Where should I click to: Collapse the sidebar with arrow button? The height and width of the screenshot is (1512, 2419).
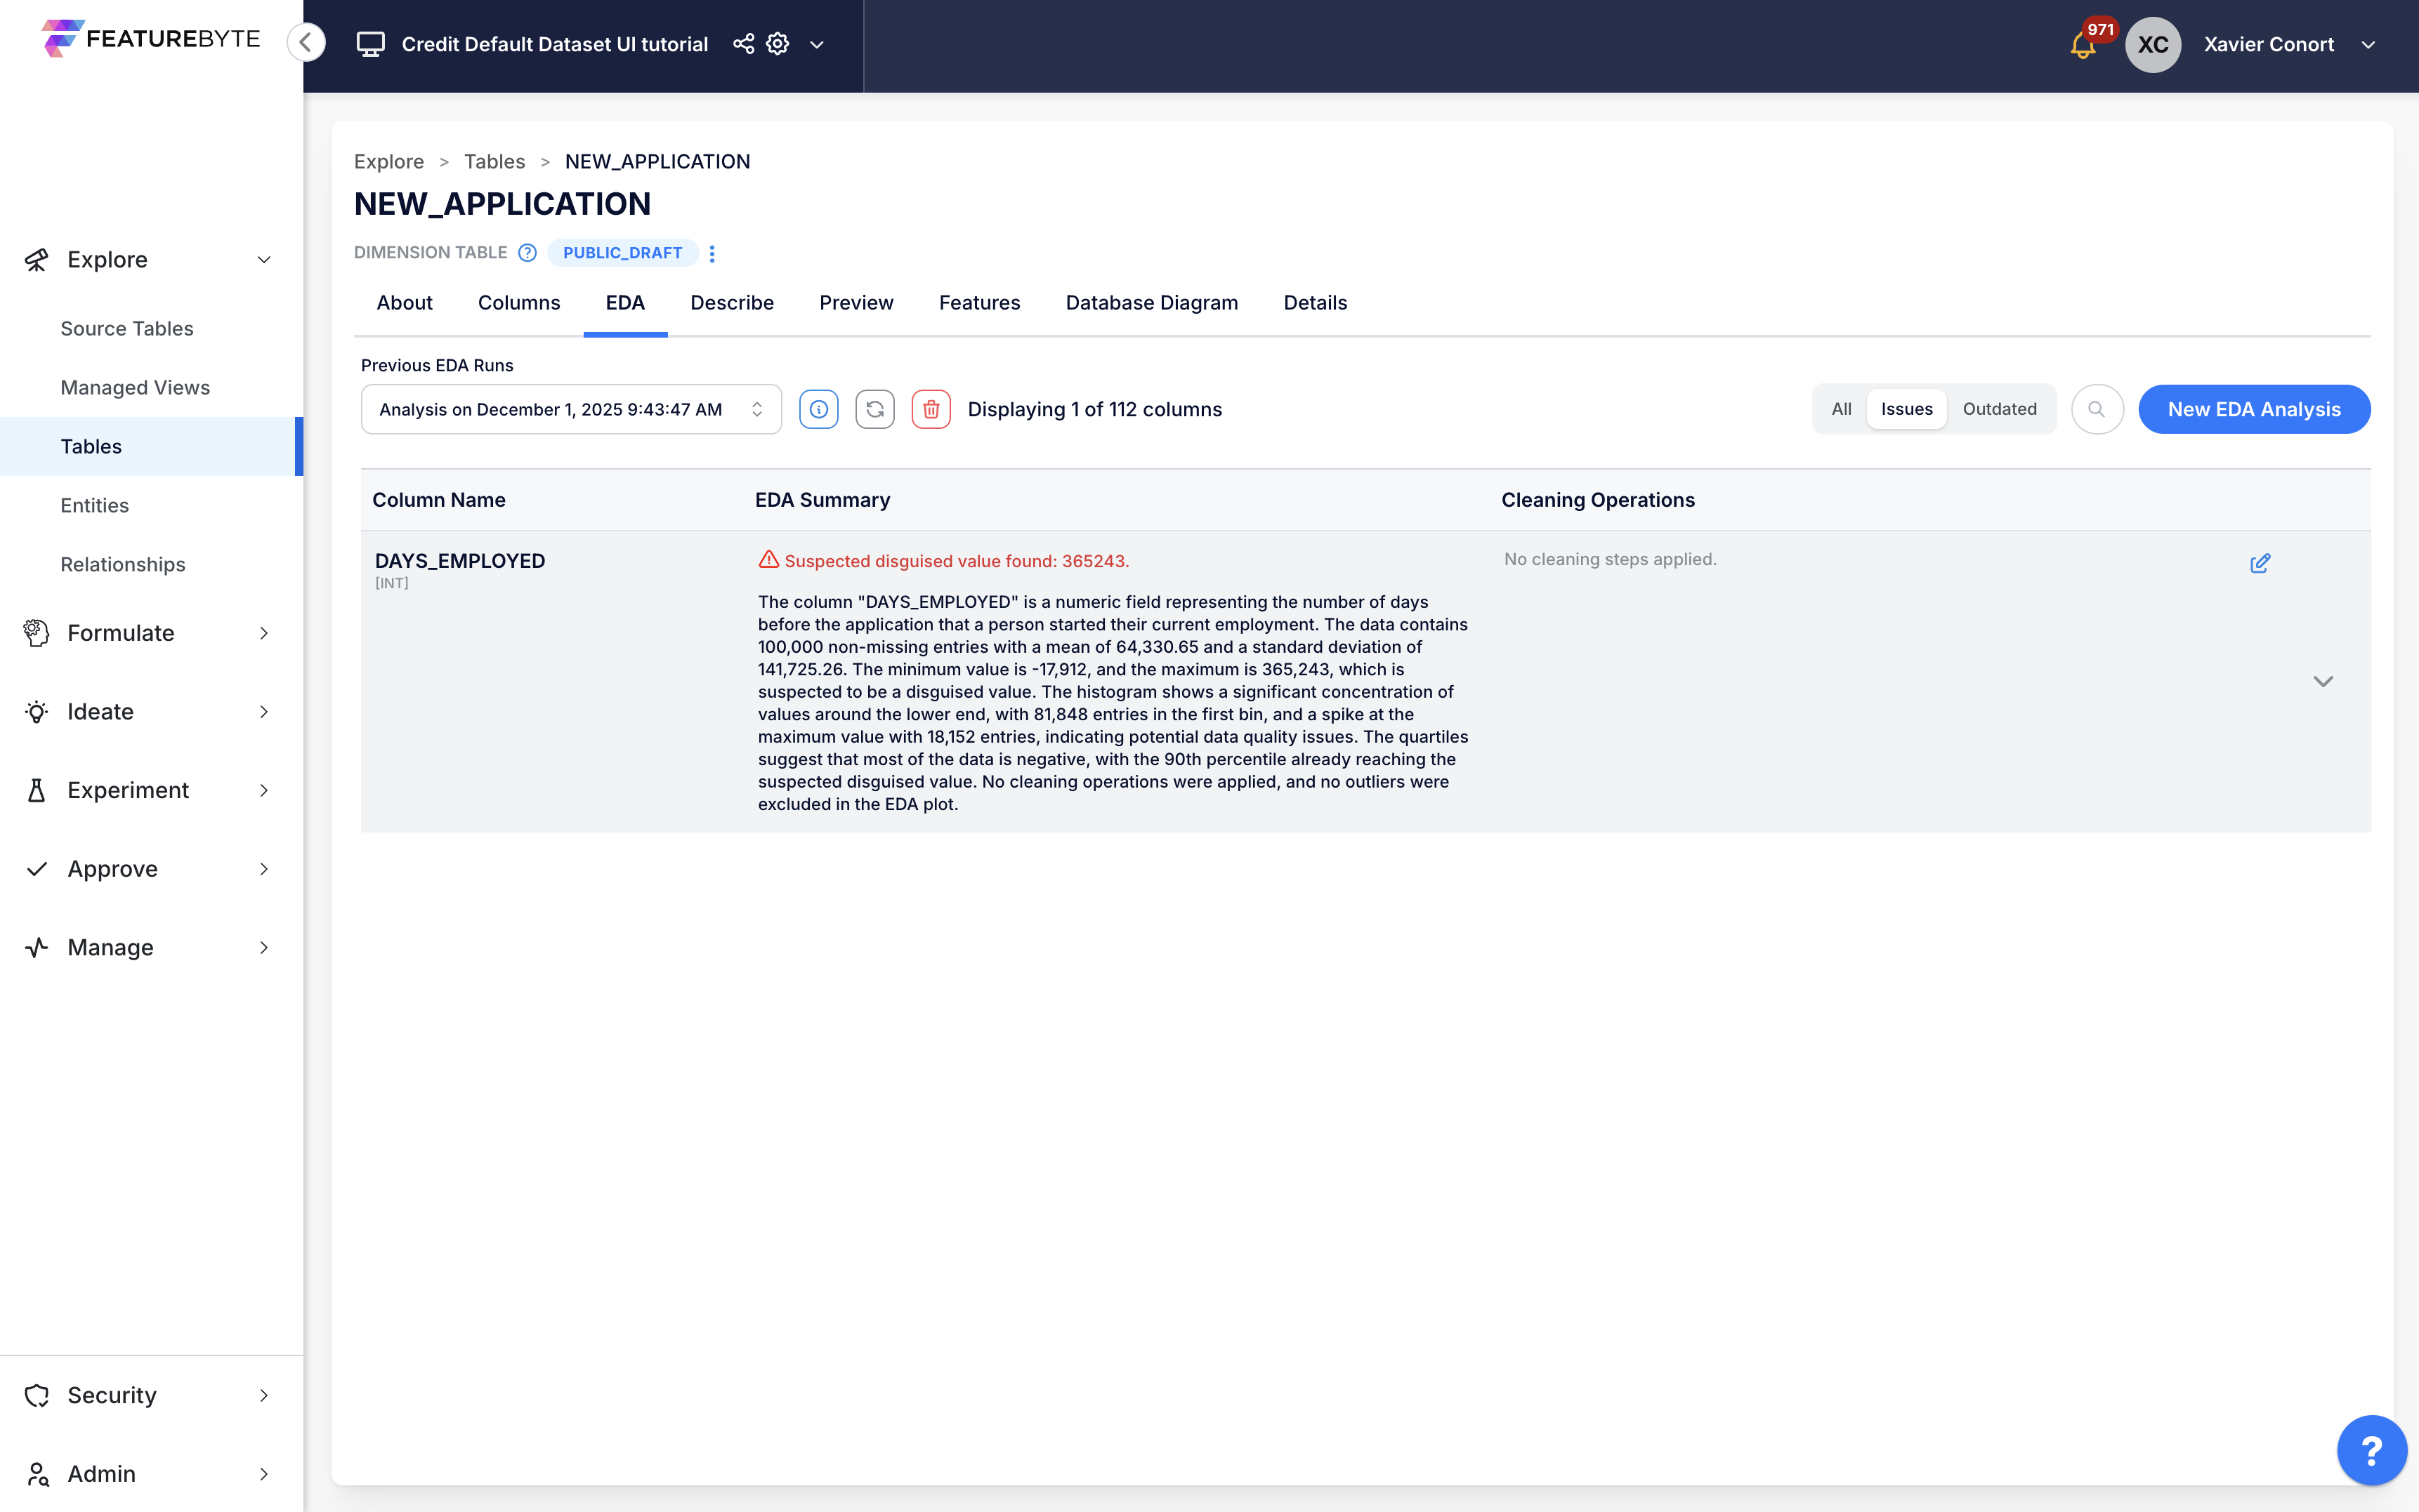(306, 42)
